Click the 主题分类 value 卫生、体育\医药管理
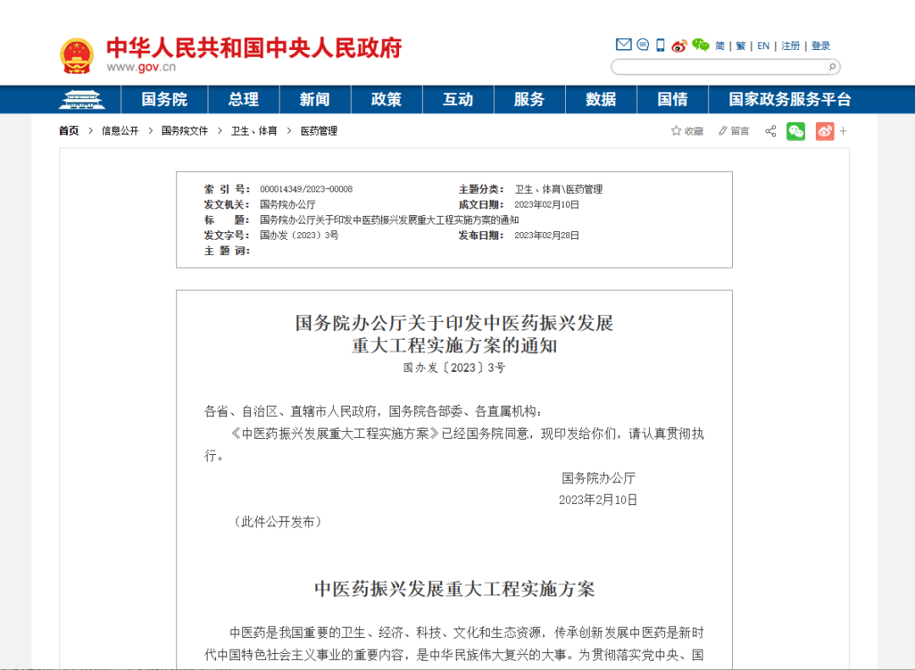 (x=558, y=189)
